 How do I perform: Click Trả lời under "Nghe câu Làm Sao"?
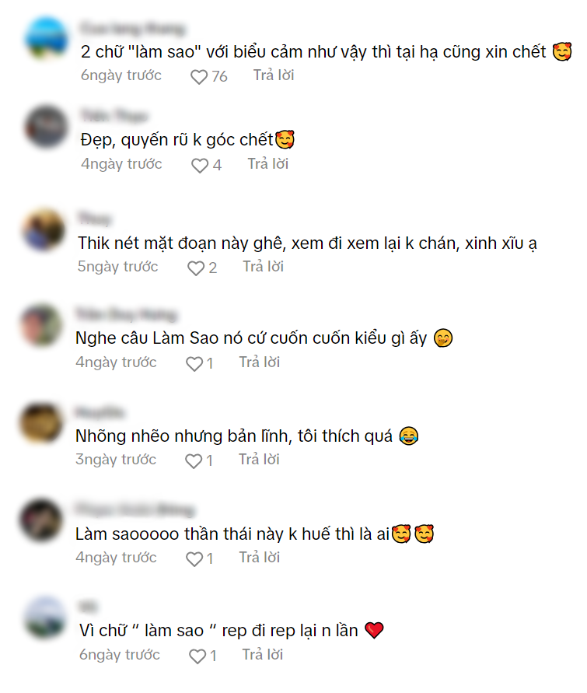(260, 362)
